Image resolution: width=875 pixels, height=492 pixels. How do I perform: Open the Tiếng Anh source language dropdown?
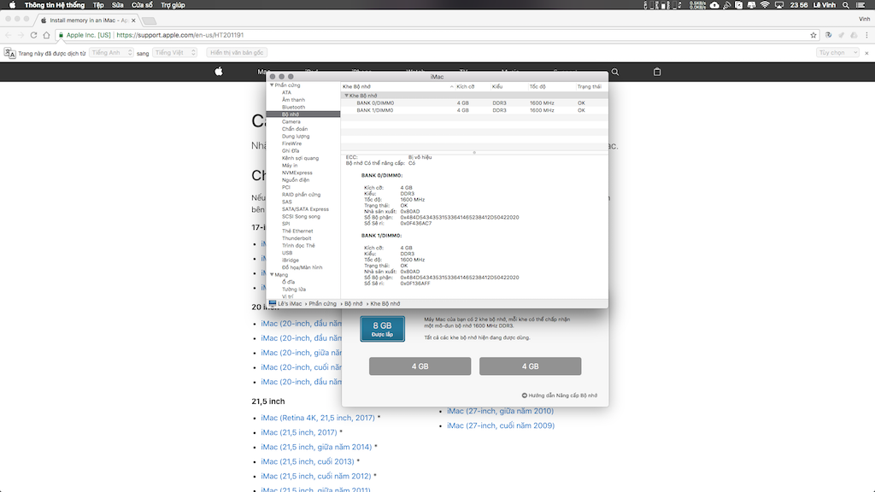(111, 53)
